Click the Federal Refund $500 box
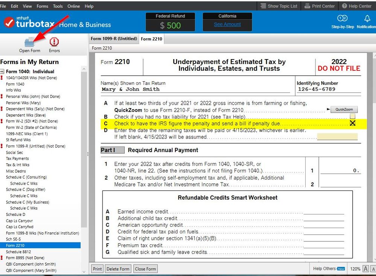The width and height of the screenshot is (376, 276). pos(170,22)
